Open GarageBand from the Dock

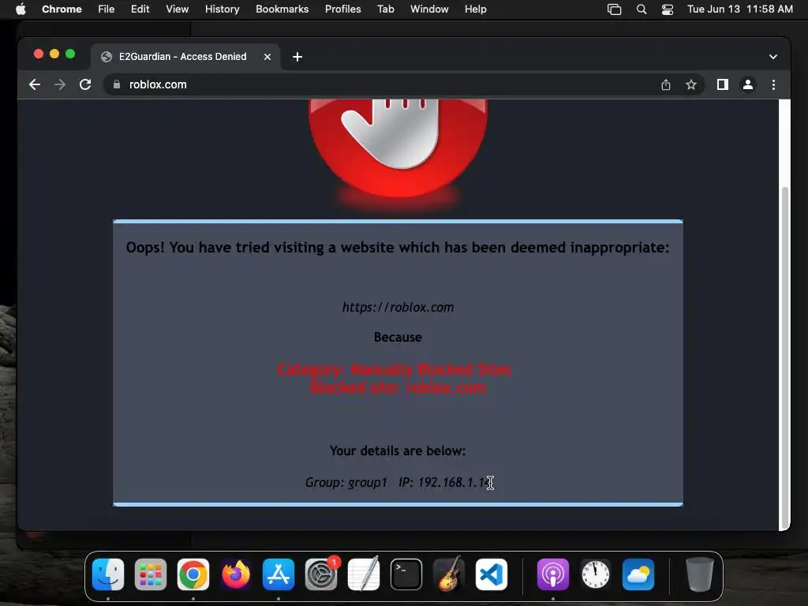tap(449, 574)
